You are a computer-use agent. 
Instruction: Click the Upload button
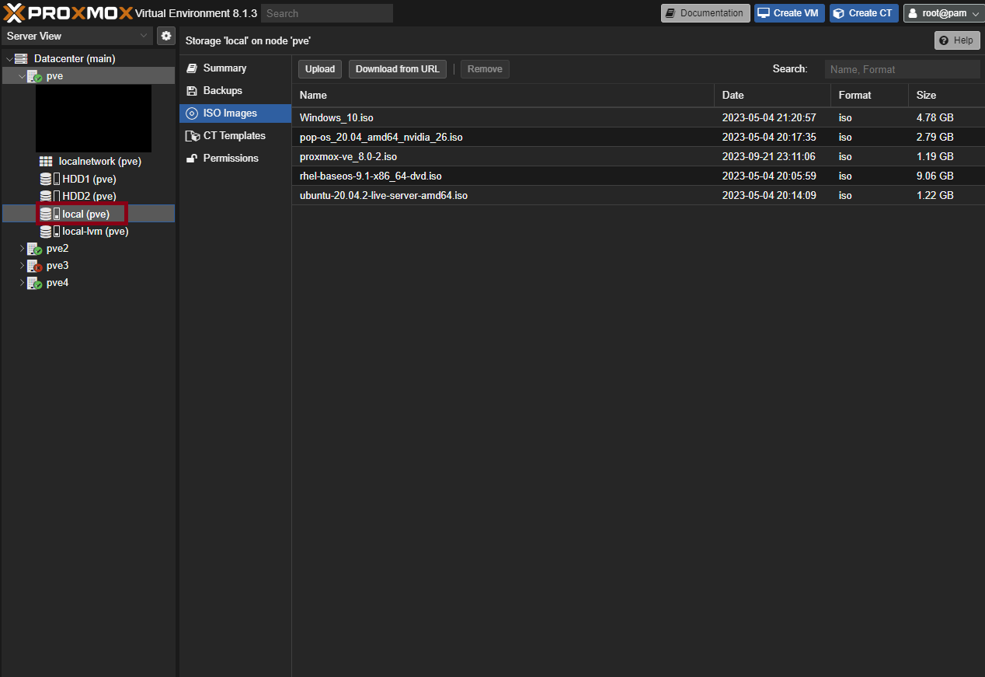[319, 68]
